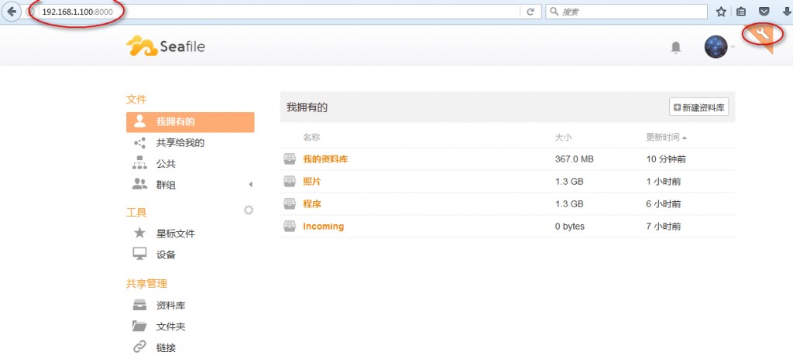This screenshot has width=793, height=355.
Task: Click the 新建资料库 button
Action: tap(699, 108)
